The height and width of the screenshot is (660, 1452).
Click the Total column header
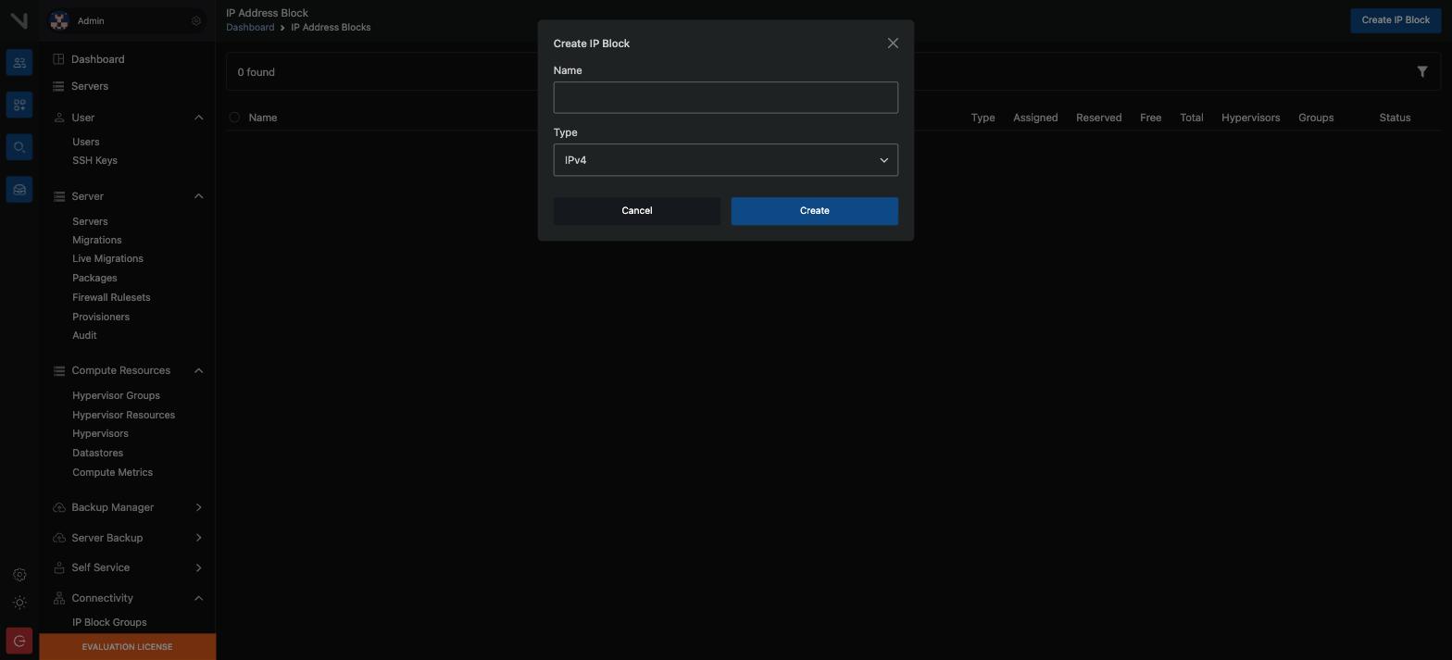(x=1192, y=118)
